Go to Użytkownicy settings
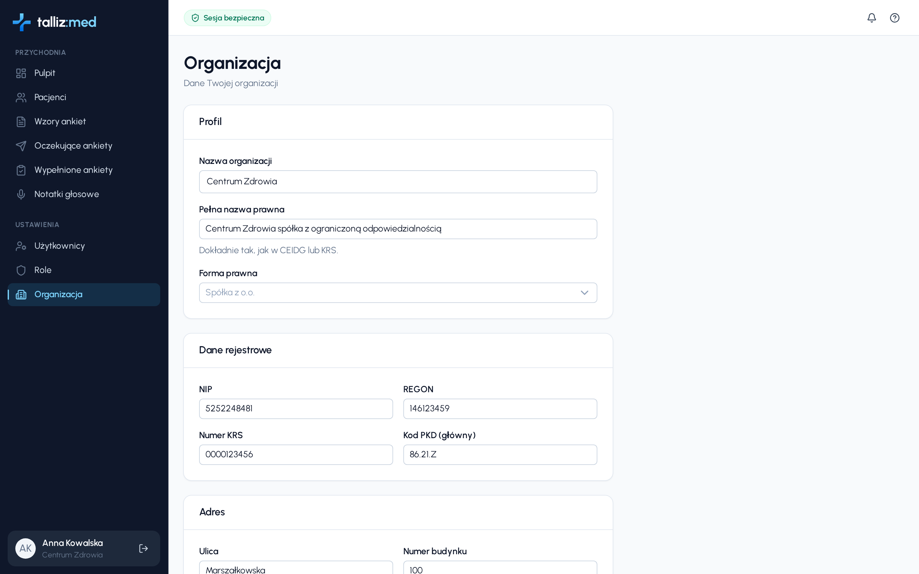919x574 pixels. [x=84, y=246]
